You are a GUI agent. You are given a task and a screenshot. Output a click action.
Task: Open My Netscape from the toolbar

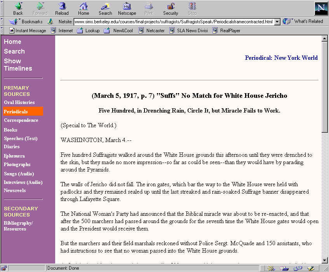pyautogui.click(x=127, y=9)
